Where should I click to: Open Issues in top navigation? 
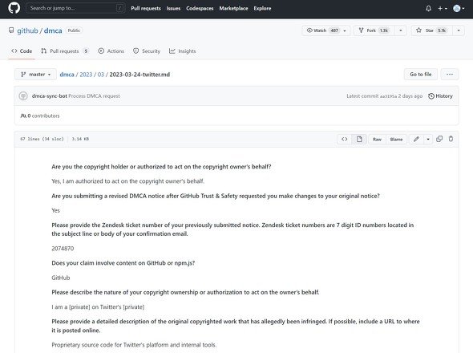[173, 9]
